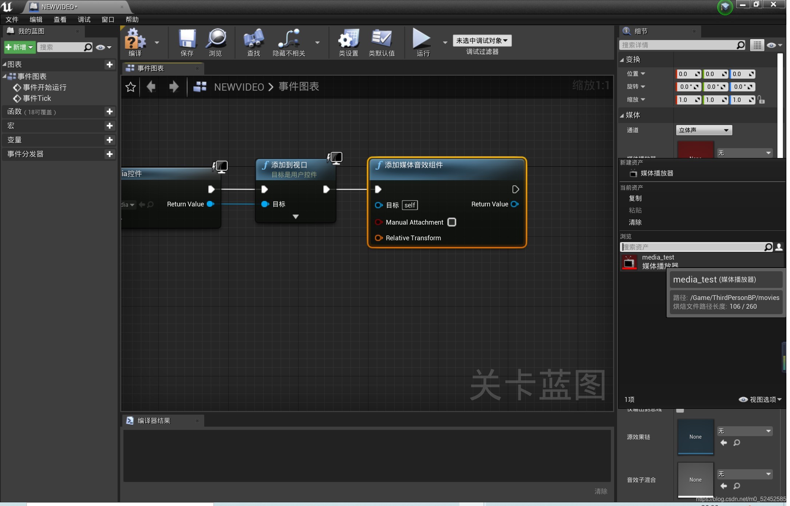
Task: Select the 事件图表 tab
Action: 162,68
